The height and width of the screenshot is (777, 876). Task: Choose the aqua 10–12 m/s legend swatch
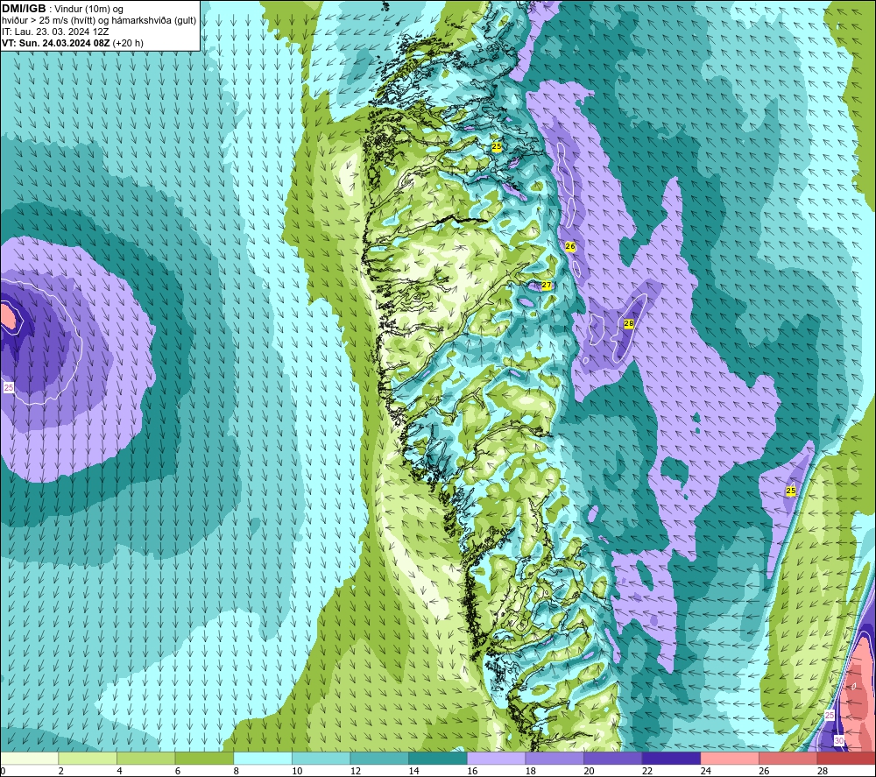(321, 758)
